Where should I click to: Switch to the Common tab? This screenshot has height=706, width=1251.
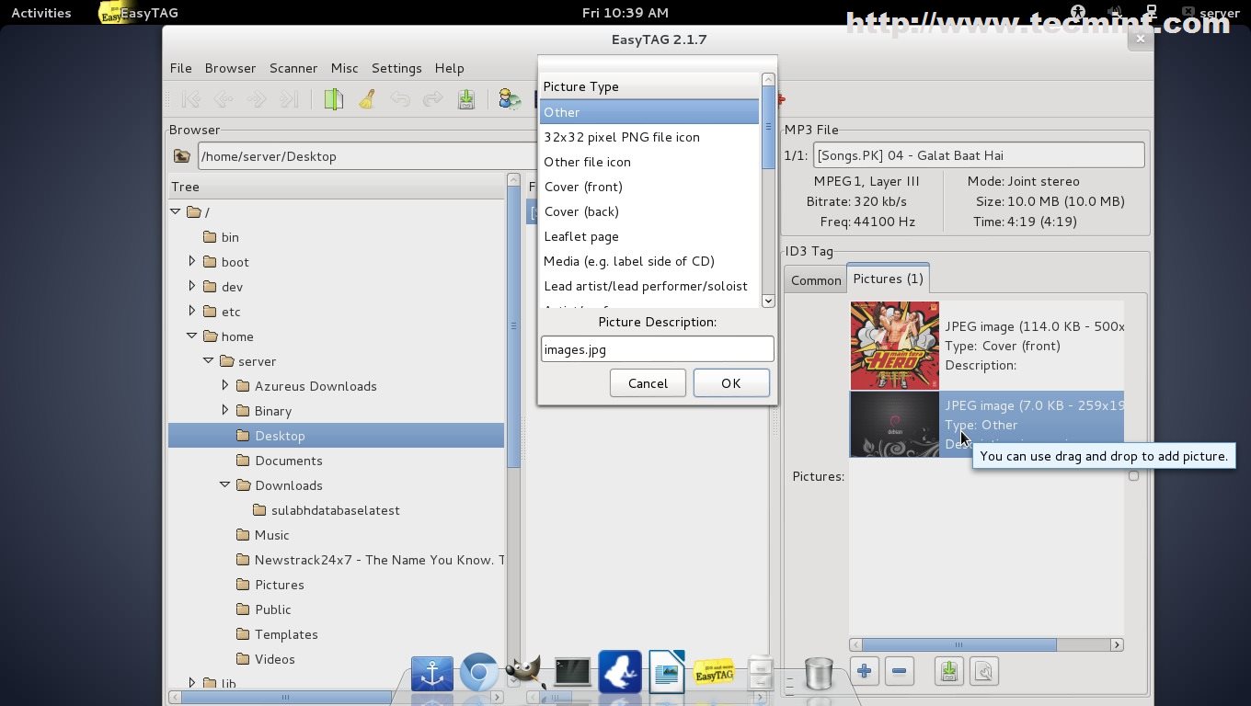816,280
